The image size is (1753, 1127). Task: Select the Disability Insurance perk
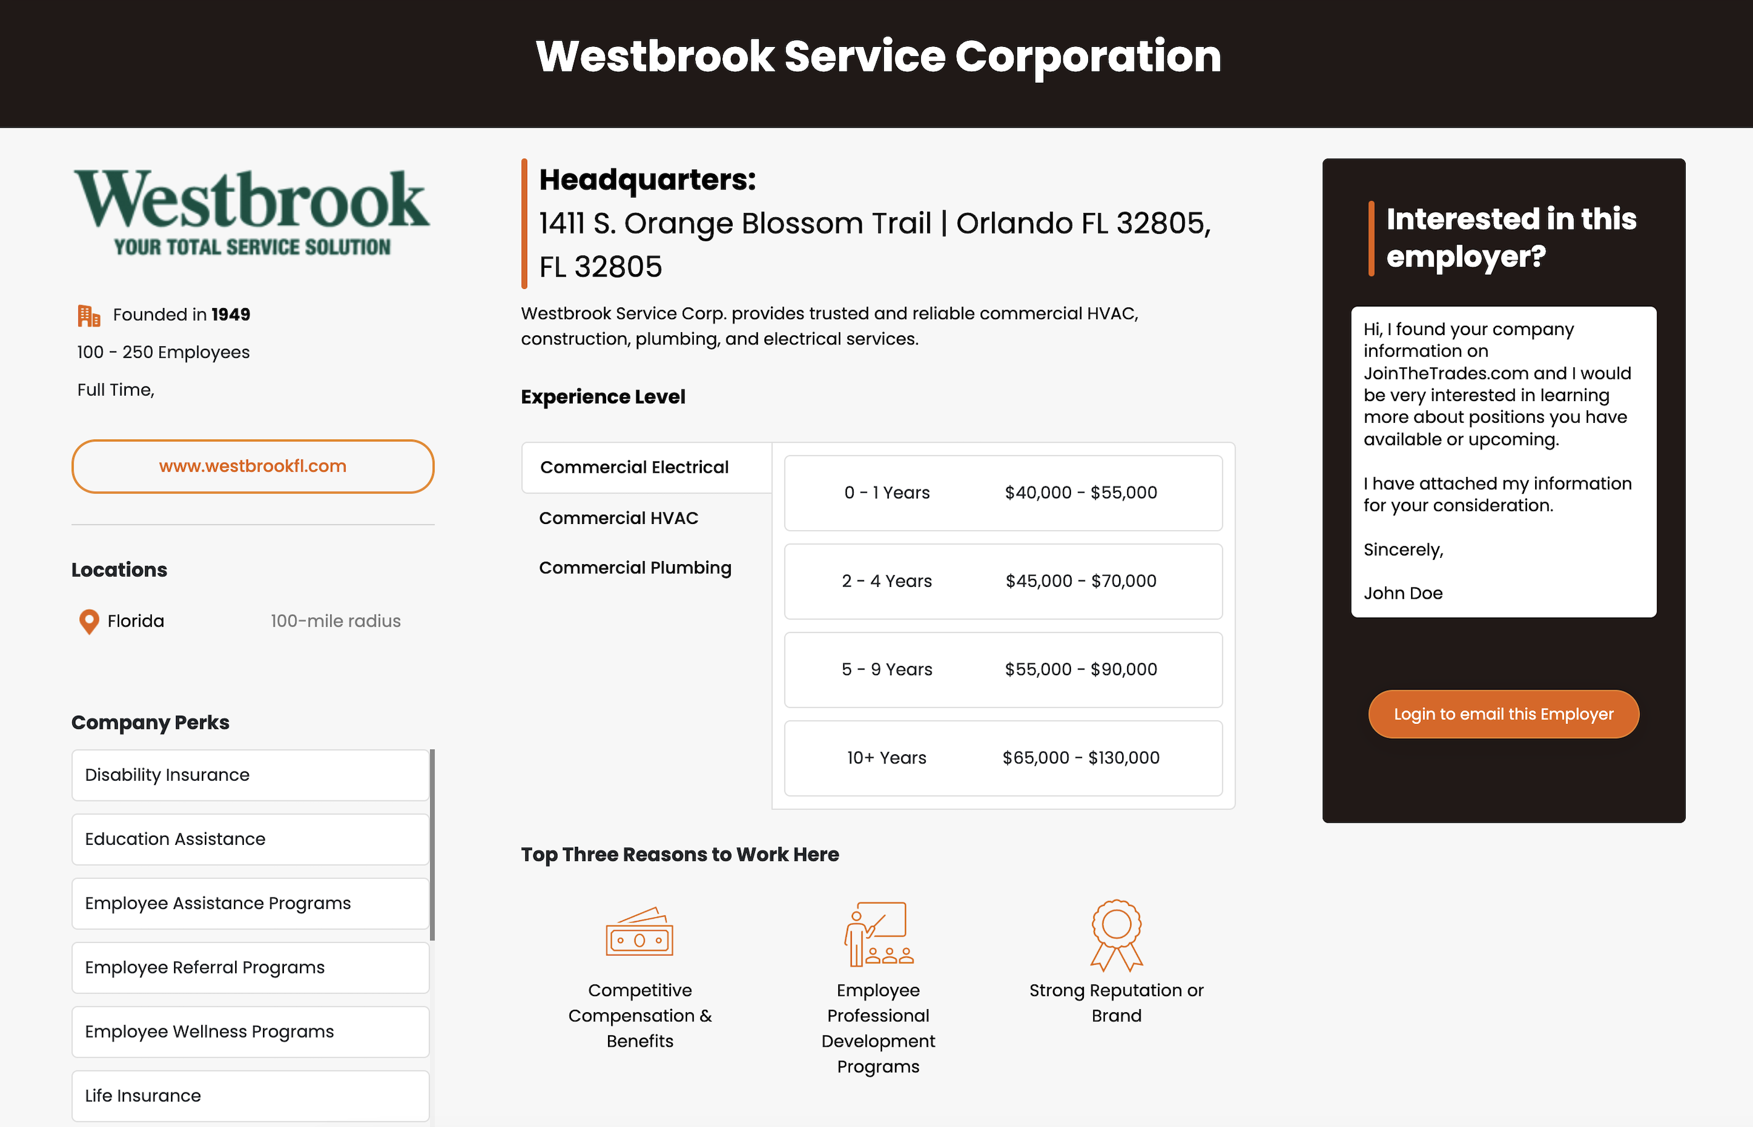[251, 775]
